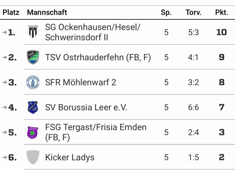Click the purple Tergast clover crest
Image resolution: width=235 pixels, height=176 pixels.
(x=33, y=133)
